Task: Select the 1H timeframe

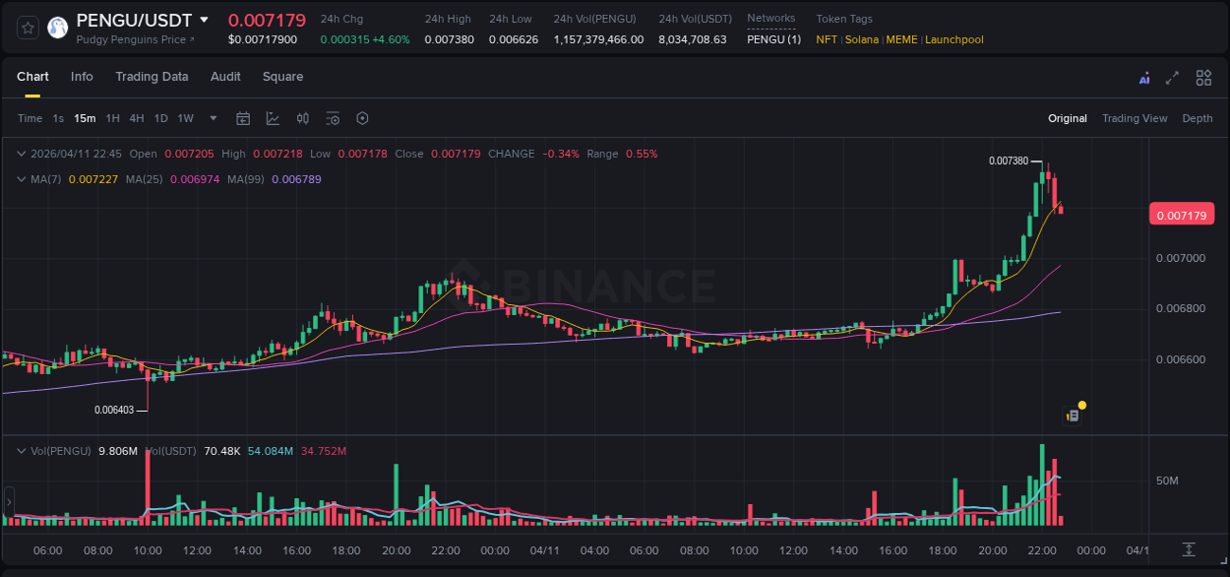Action: point(111,118)
